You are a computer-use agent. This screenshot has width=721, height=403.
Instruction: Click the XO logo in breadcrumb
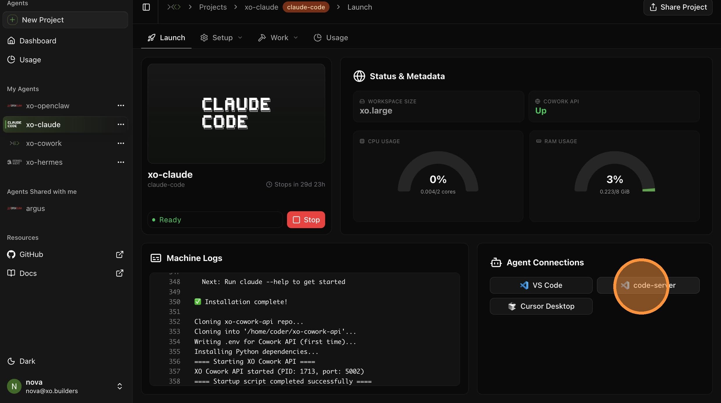pyautogui.click(x=174, y=7)
